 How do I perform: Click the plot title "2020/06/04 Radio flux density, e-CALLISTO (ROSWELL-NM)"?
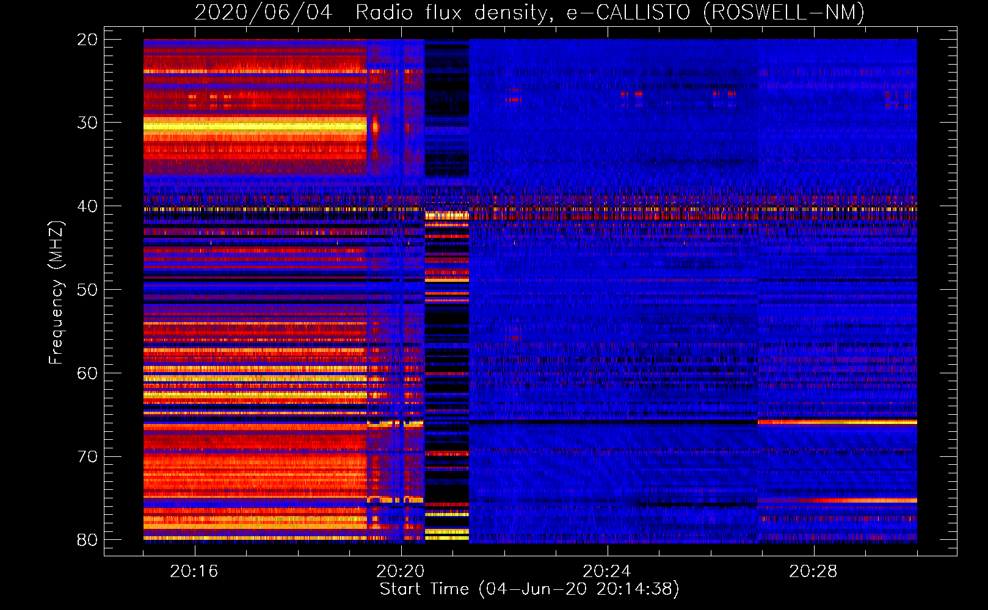pyautogui.click(x=529, y=13)
